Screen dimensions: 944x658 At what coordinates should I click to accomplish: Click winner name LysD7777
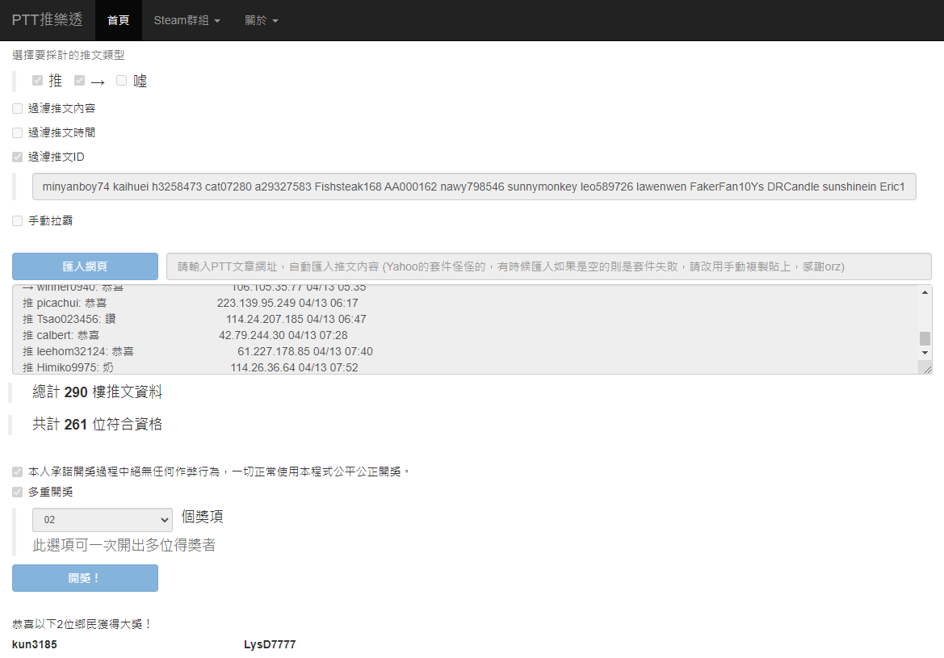270,644
